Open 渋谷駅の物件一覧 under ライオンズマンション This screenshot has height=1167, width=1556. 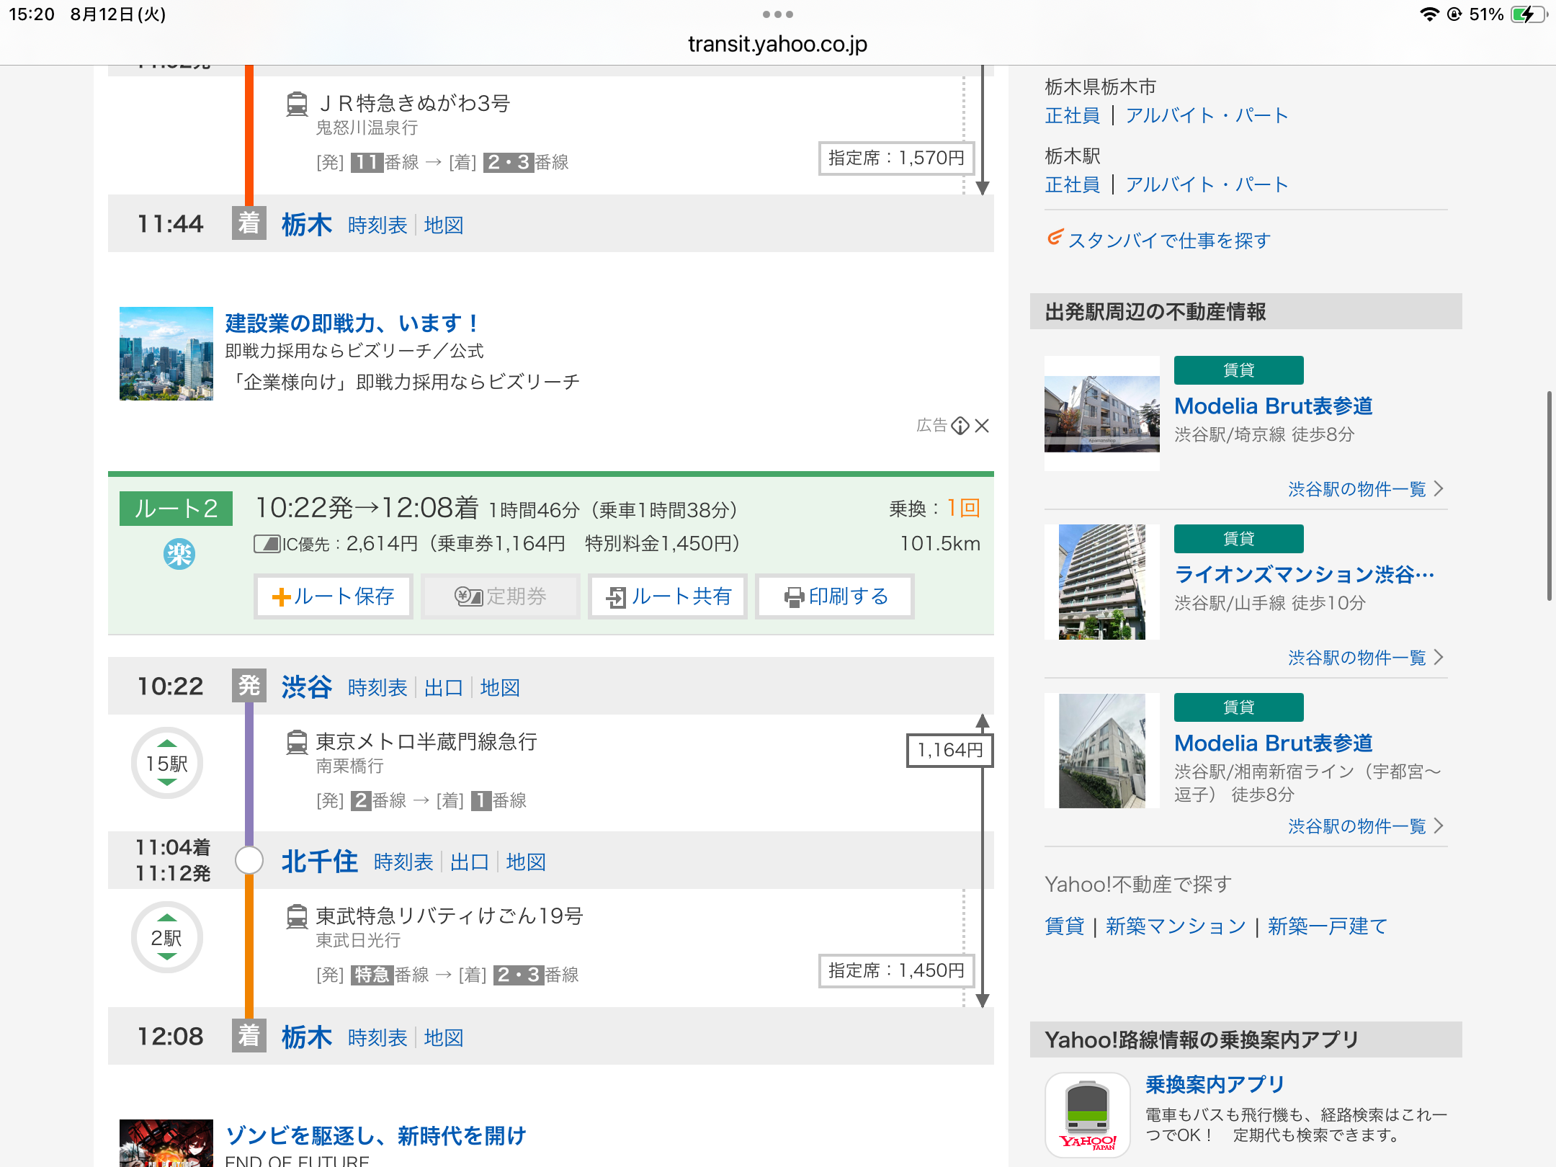point(1366,658)
